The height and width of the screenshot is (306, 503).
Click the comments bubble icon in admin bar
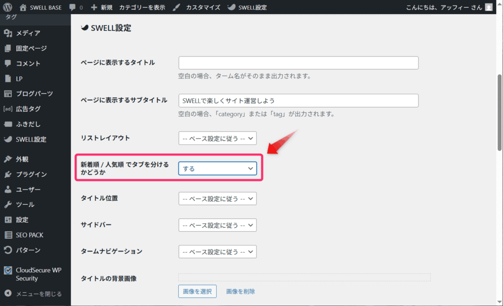[x=73, y=7]
